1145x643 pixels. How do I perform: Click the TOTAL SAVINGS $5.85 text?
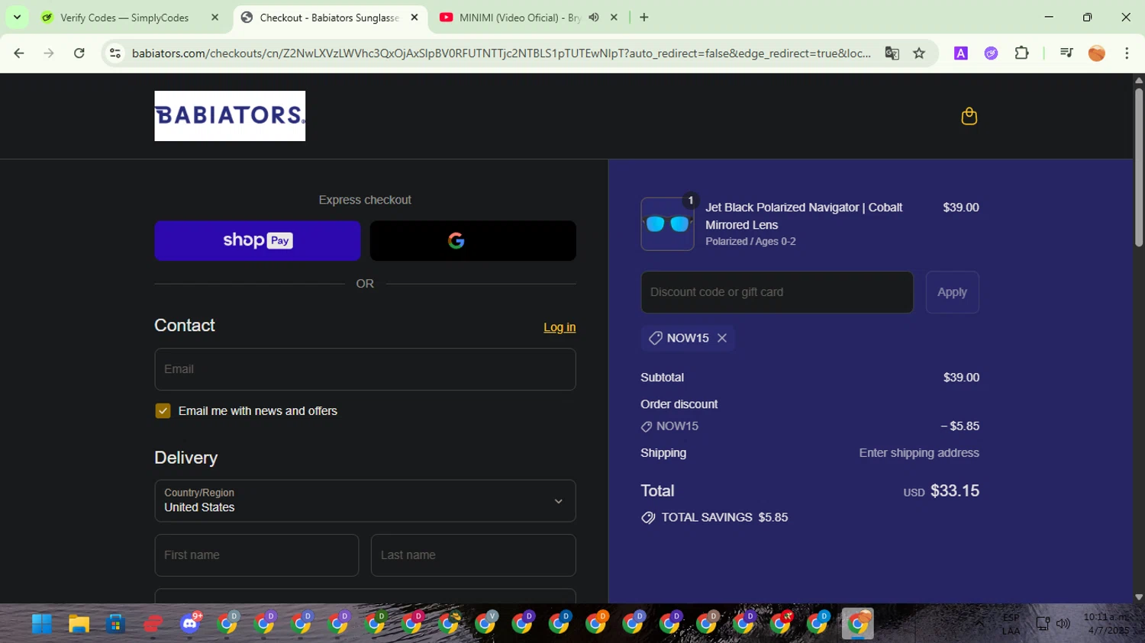(724, 517)
